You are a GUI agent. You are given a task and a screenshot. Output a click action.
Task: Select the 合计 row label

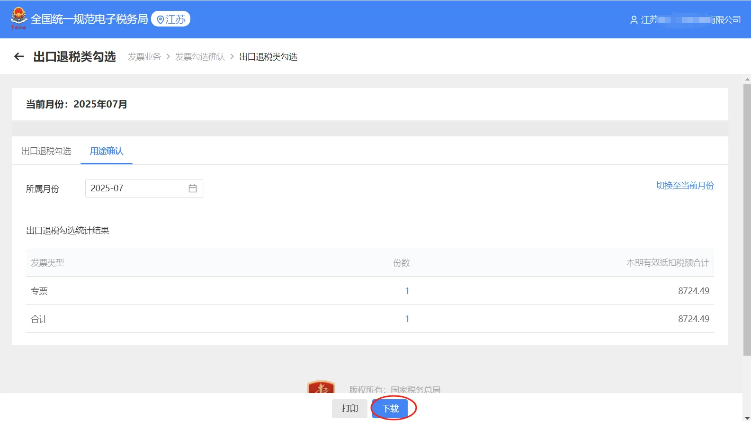coord(39,319)
